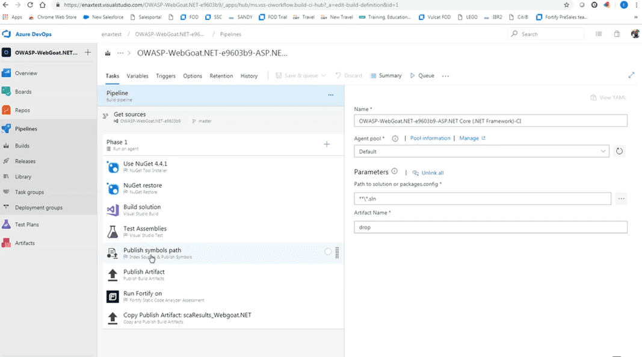
Task: Select Copy Publish Artifact scaResults_Webgoat.NET task
Action: (224, 318)
